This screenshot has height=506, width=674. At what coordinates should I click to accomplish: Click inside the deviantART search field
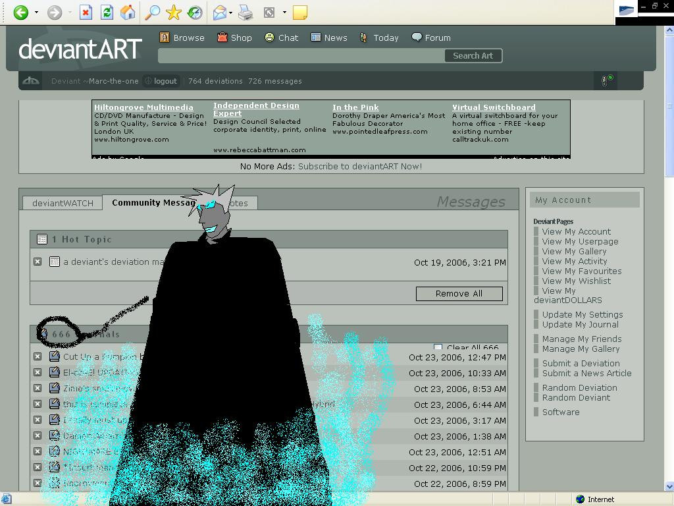click(301, 55)
